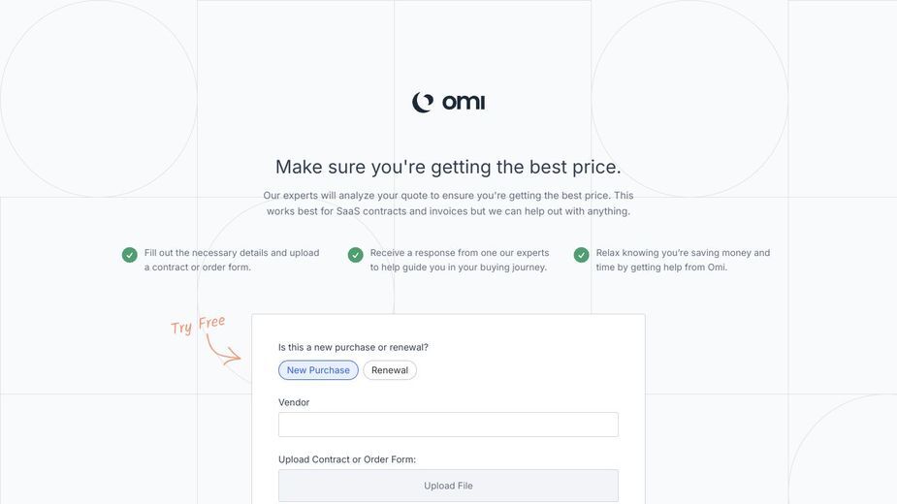Screen dimensions: 897x504
Task: Click the 'Is this a new purchase or renewal?' question
Action: [x=353, y=347]
